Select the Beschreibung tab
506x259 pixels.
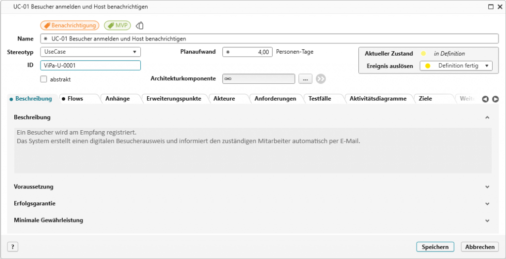[x=34, y=99]
